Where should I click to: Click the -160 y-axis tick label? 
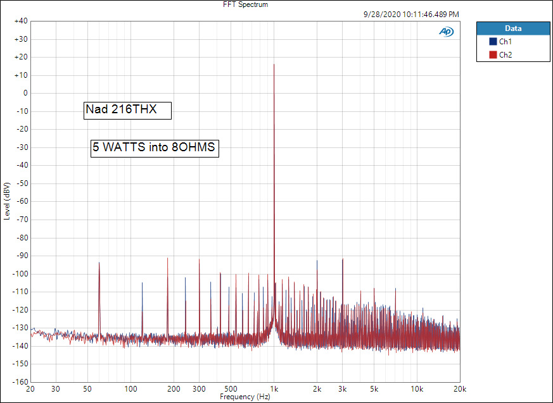click(21, 382)
